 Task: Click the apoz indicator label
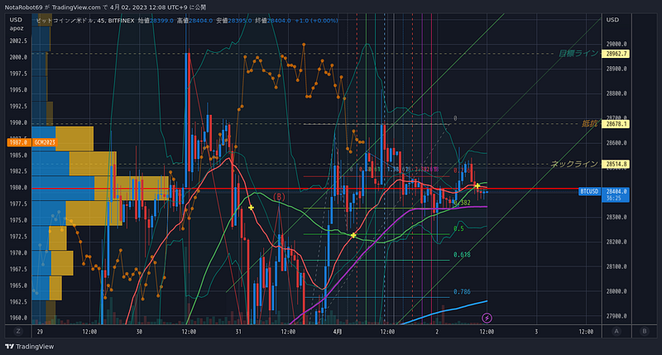(x=17, y=28)
